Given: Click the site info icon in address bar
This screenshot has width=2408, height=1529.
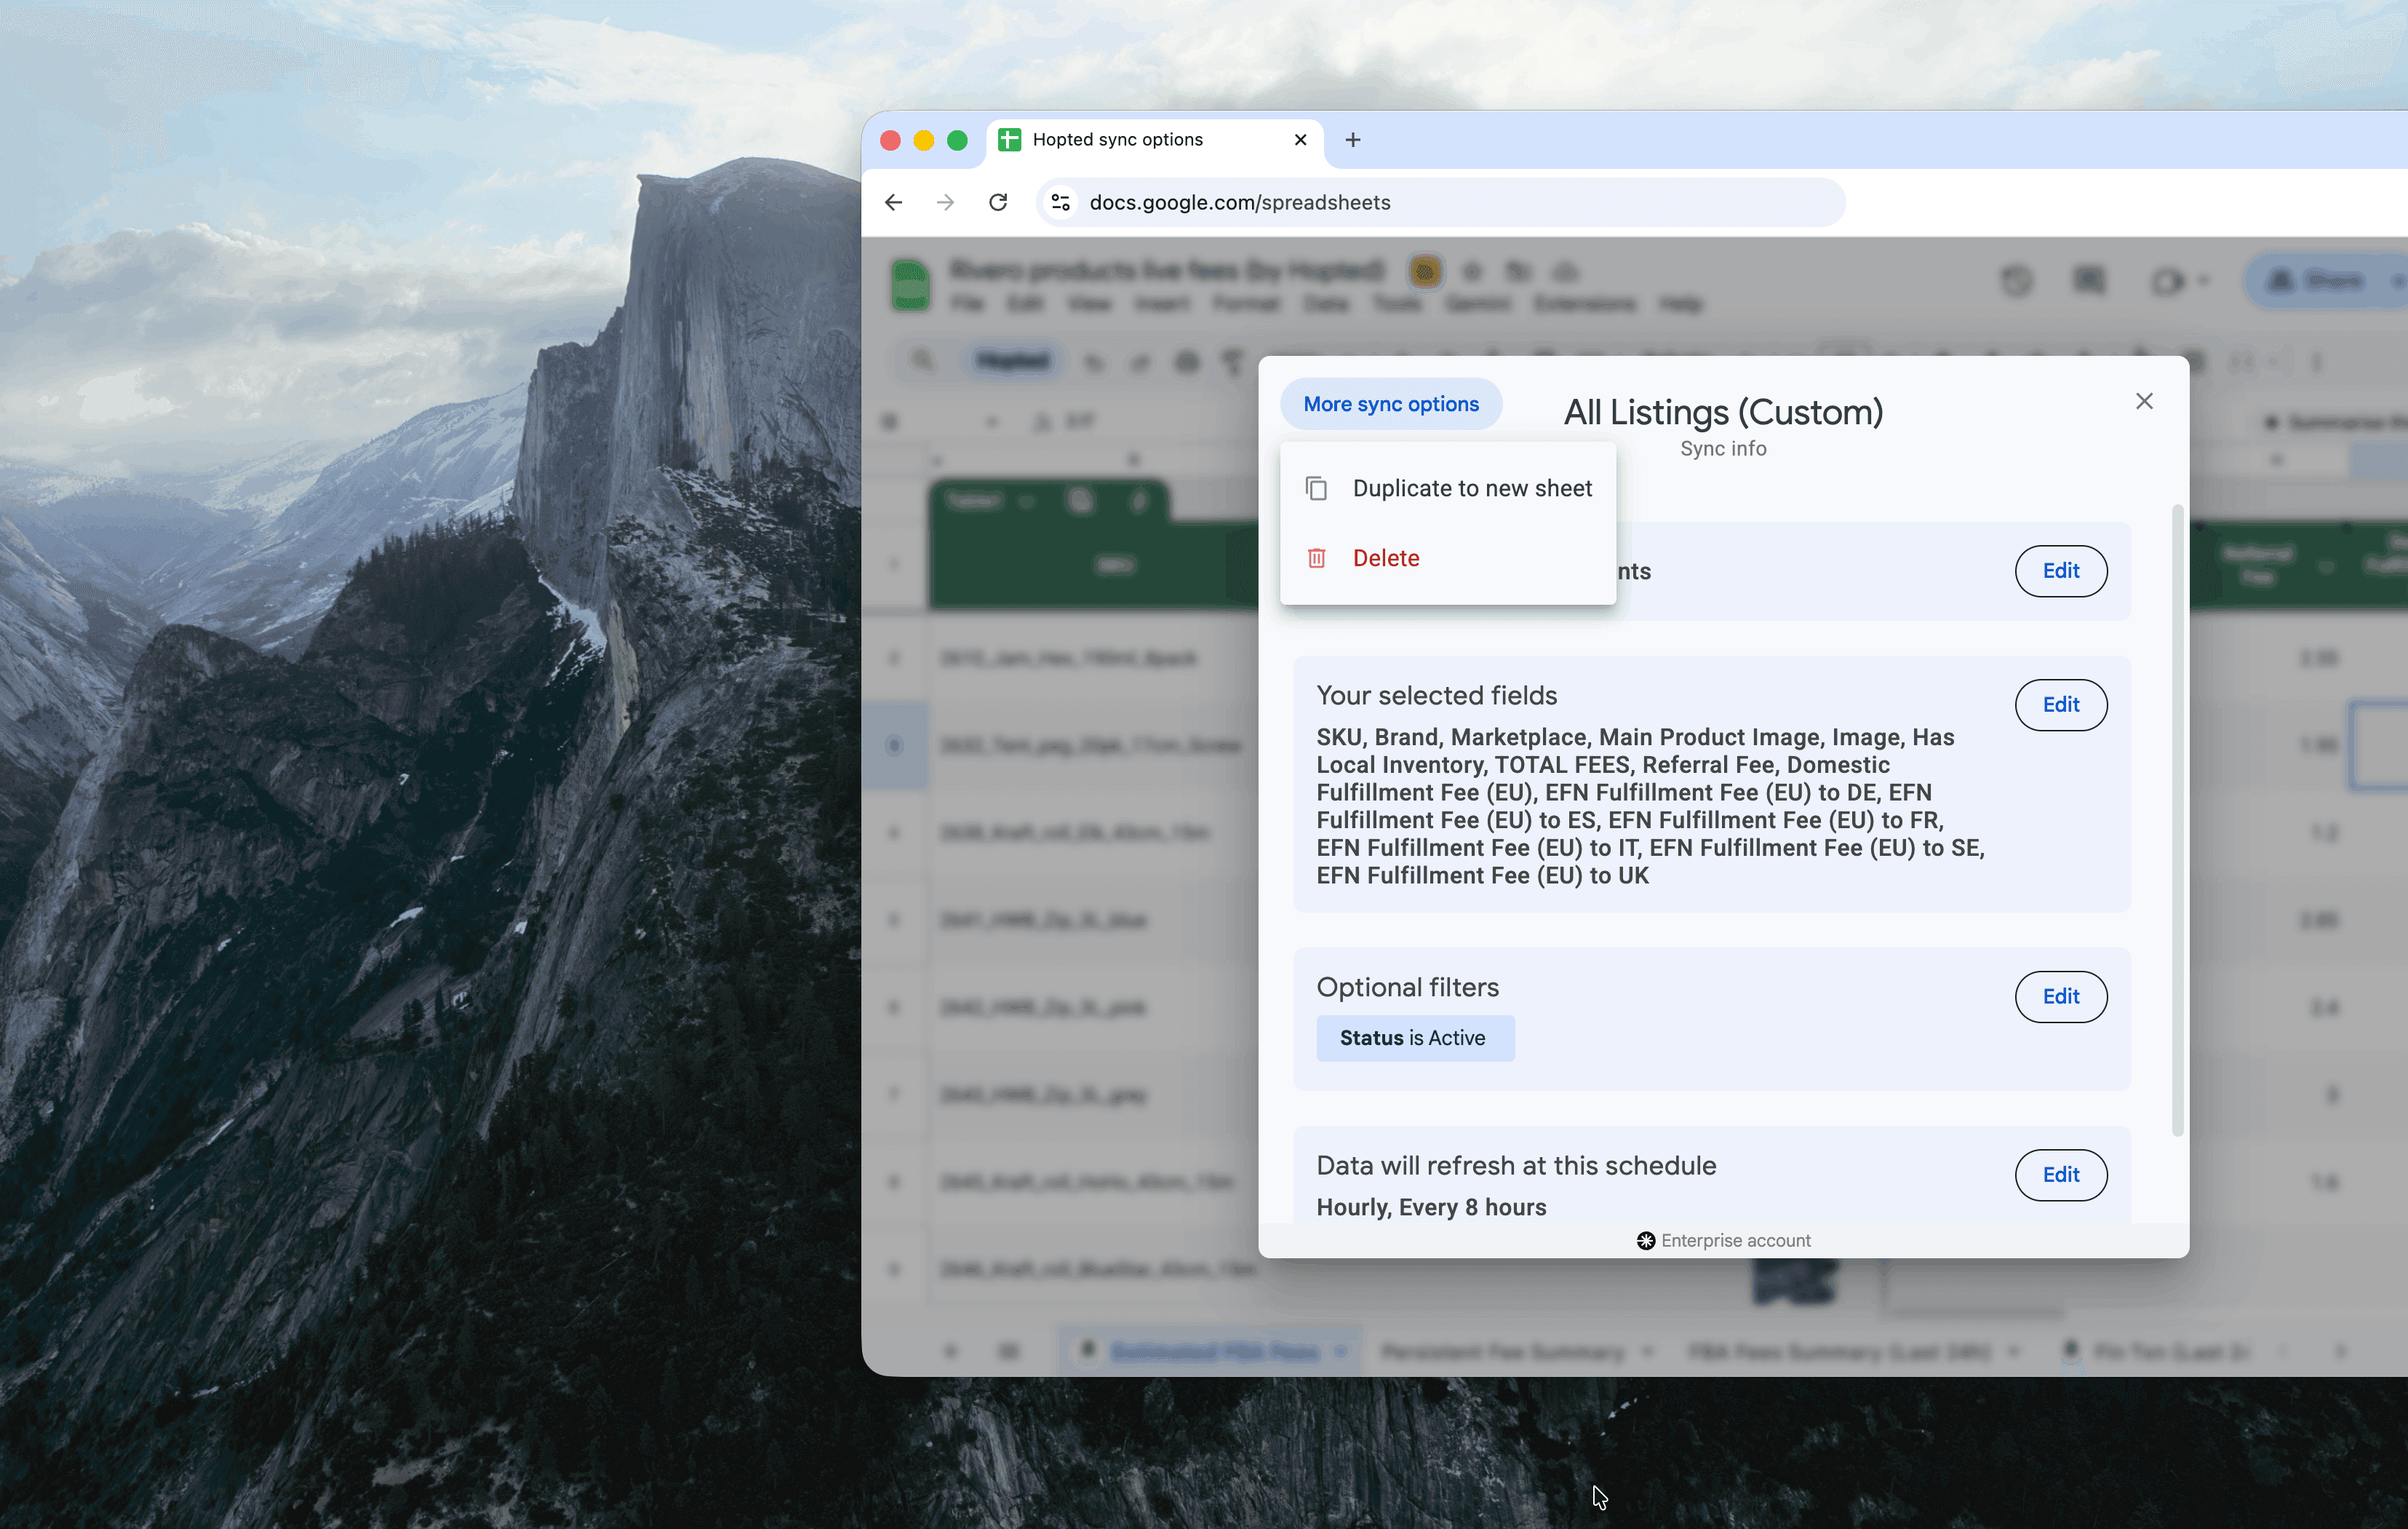Looking at the screenshot, I should [1061, 202].
